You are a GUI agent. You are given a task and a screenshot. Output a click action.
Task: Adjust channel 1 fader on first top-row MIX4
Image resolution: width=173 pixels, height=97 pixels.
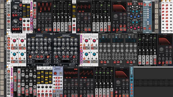(55, 6)
